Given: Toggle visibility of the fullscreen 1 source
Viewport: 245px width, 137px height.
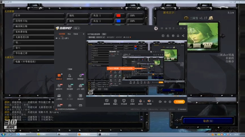Looking at the screenshot, I should [x=56, y=38].
